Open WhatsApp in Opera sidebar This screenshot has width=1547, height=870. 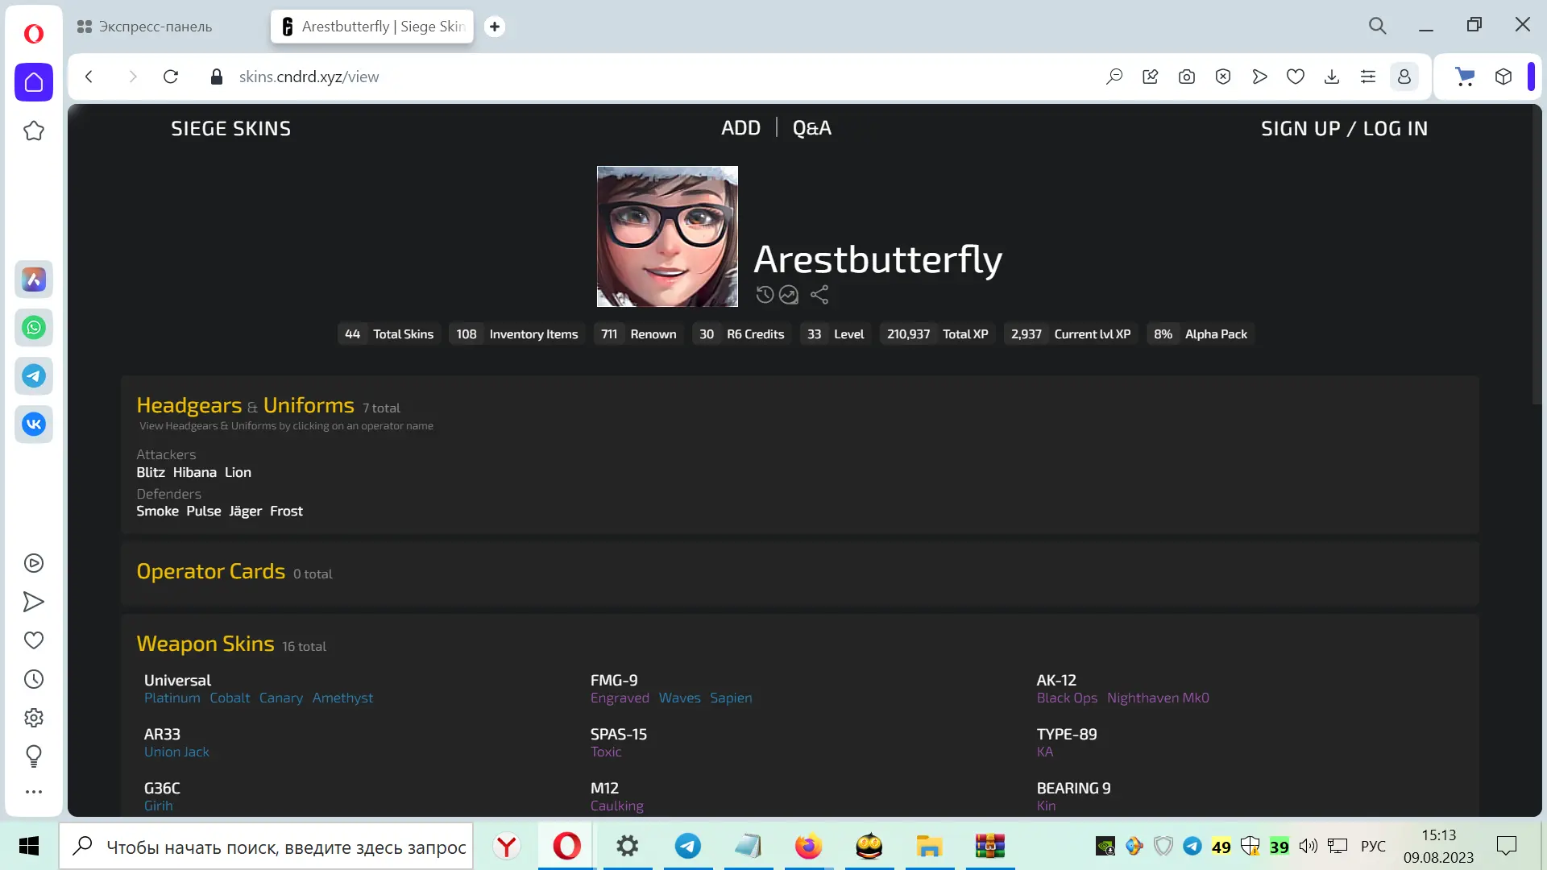click(x=34, y=328)
